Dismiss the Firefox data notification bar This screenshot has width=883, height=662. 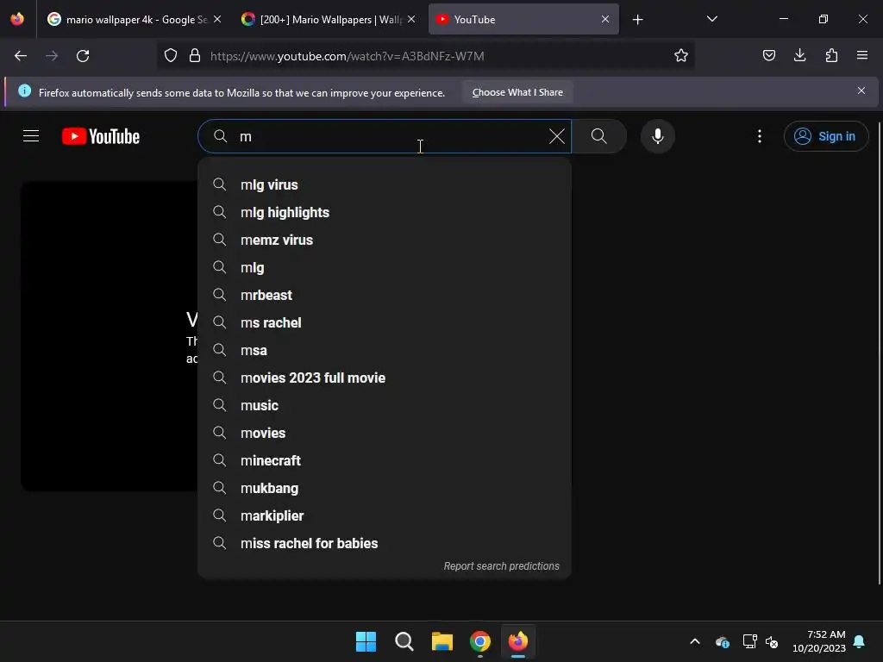pyautogui.click(x=861, y=91)
